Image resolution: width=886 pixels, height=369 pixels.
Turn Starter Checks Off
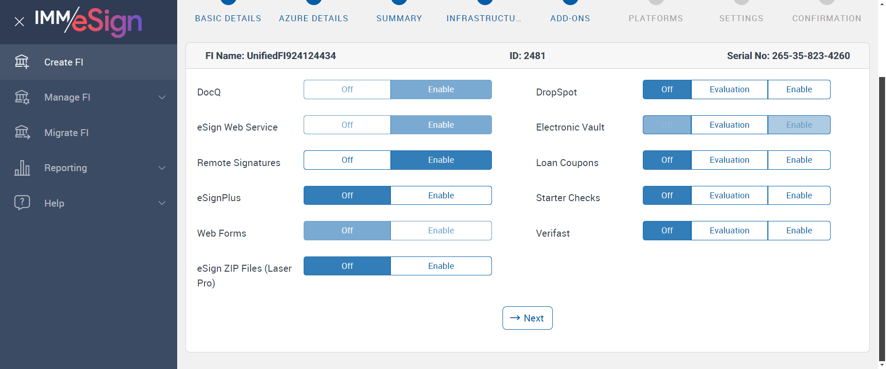667,196
